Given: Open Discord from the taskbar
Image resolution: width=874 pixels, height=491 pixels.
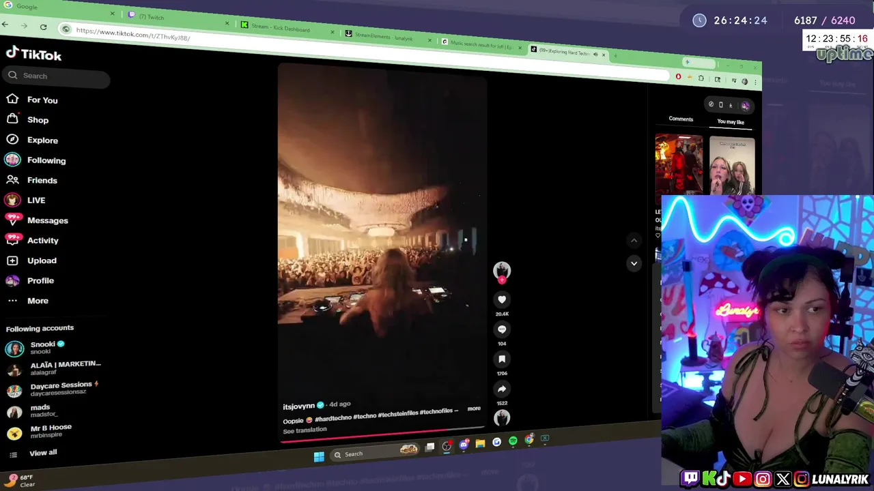Looking at the screenshot, I should coord(464,445).
